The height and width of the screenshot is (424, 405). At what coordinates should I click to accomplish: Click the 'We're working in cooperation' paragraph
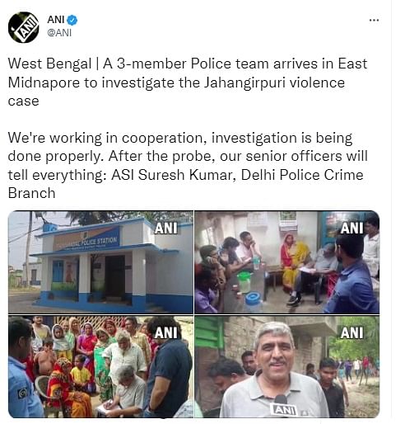188,165
